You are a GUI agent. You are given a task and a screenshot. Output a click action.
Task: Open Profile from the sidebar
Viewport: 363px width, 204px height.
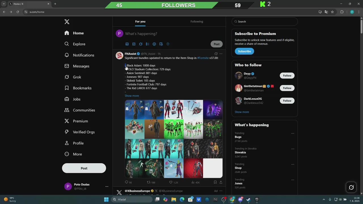pyautogui.click(x=74, y=143)
